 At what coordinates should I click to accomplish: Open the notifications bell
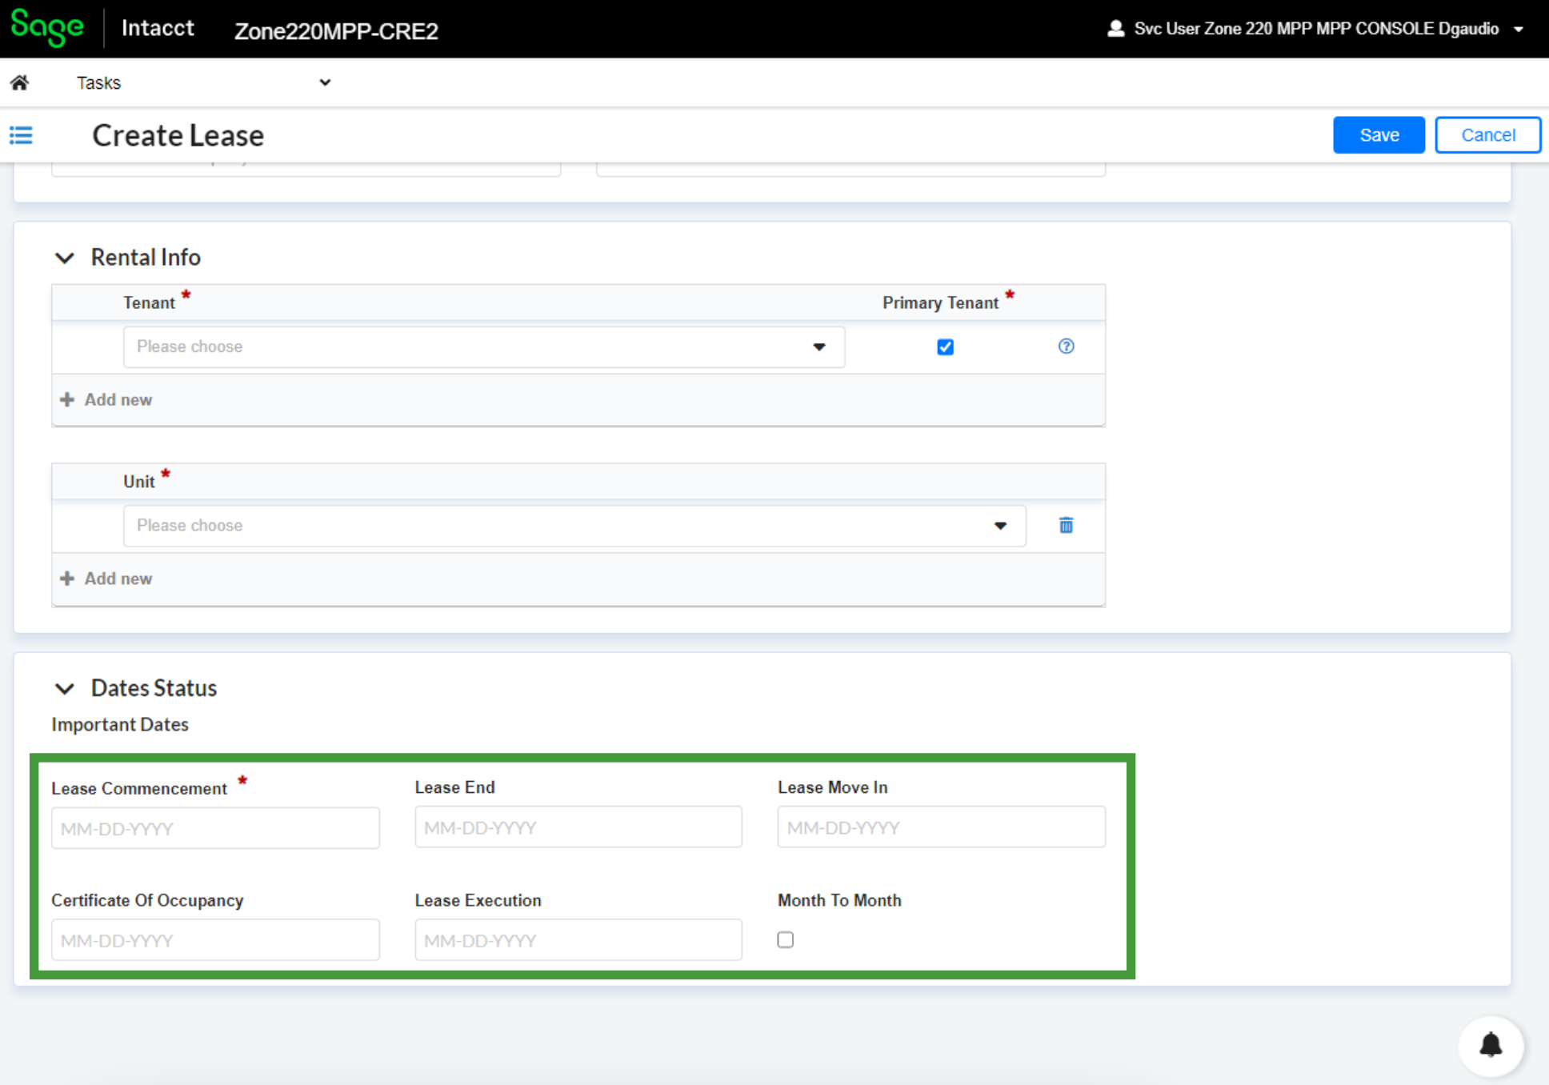[1491, 1045]
